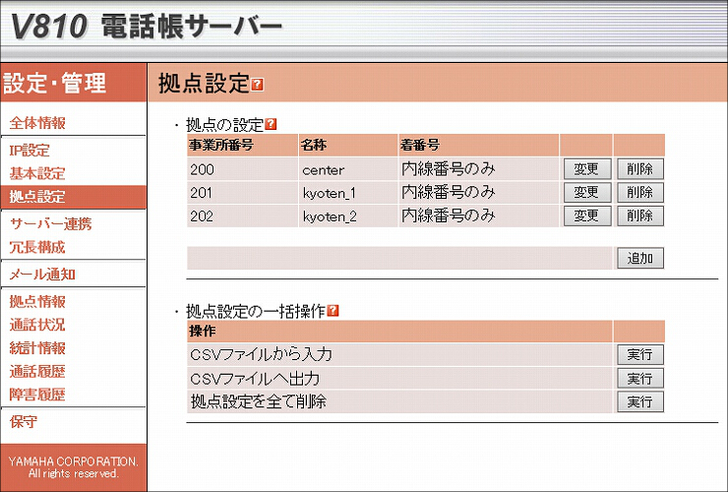Run CSVファイルから入力 with 実行
Image resolution: width=728 pixels, height=492 pixels.
point(640,355)
